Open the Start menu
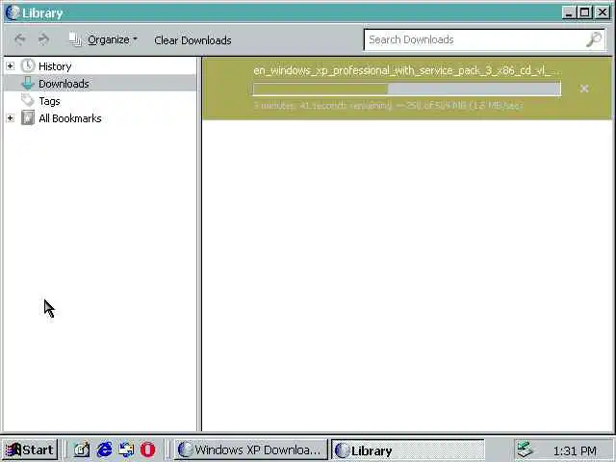This screenshot has height=462, width=616. (x=30, y=449)
